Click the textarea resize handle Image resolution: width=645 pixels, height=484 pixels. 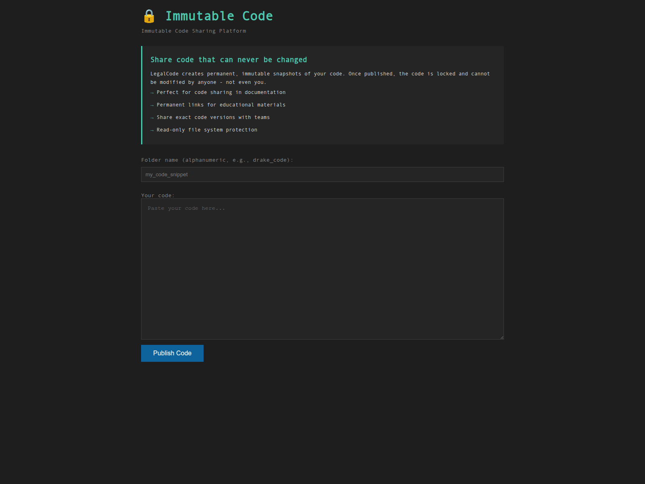[501, 336]
